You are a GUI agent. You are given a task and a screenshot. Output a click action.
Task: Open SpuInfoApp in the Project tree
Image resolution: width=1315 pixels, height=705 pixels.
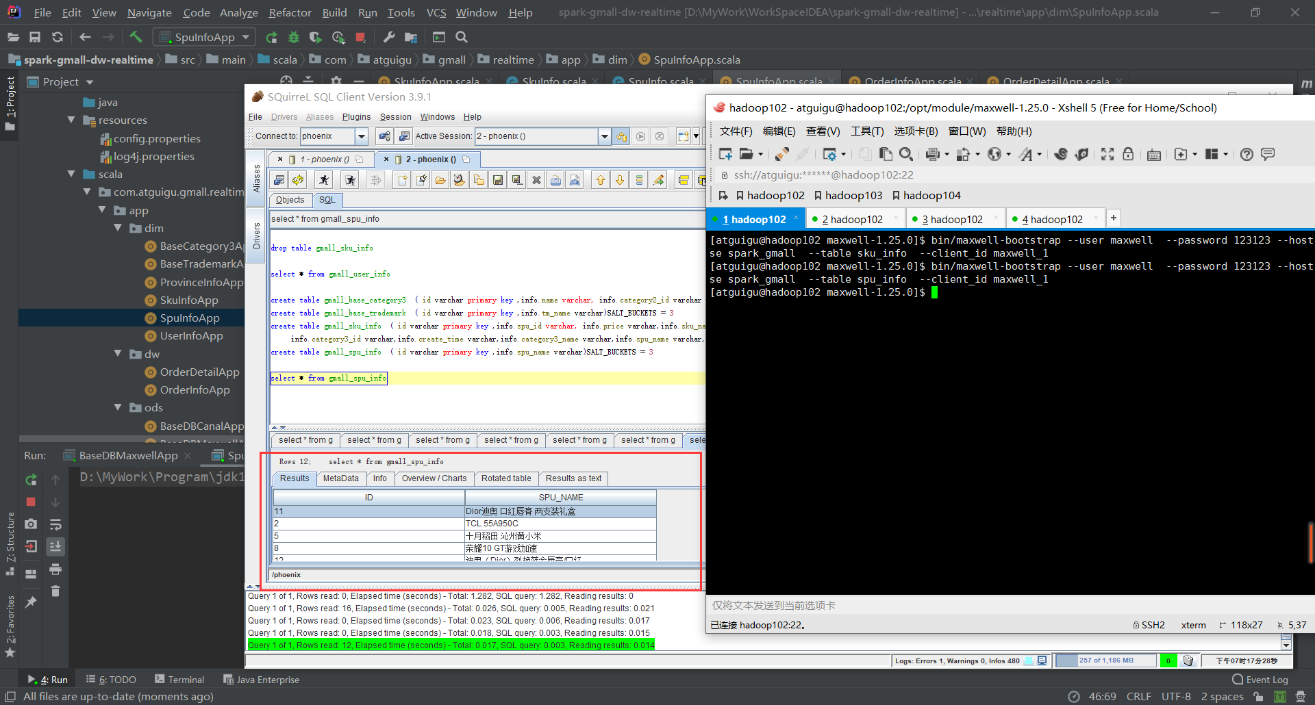[190, 318]
